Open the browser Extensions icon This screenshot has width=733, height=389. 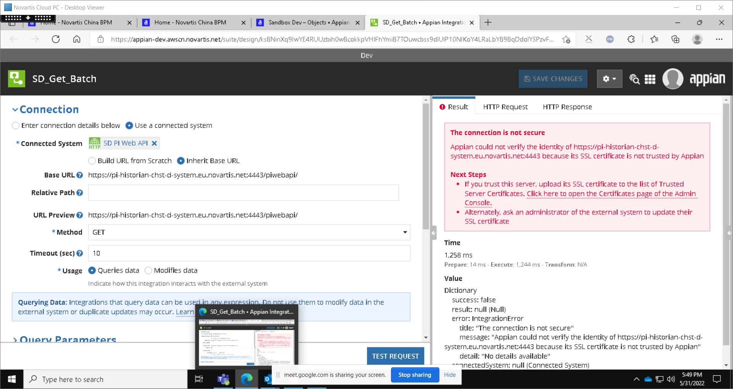click(x=631, y=39)
